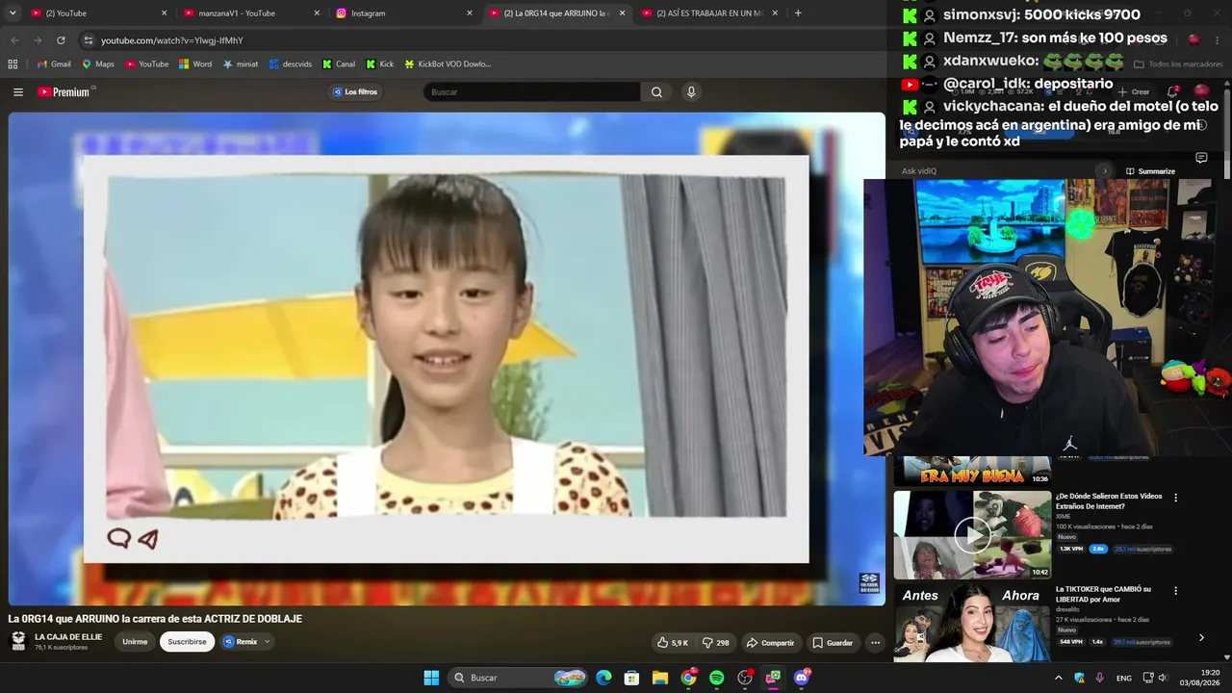This screenshot has width=1232, height=693.
Task: Go back to the previous page
Action: point(14,40)
